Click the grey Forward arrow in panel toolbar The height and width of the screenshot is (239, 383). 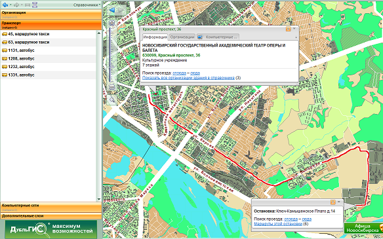pos(16,5)
